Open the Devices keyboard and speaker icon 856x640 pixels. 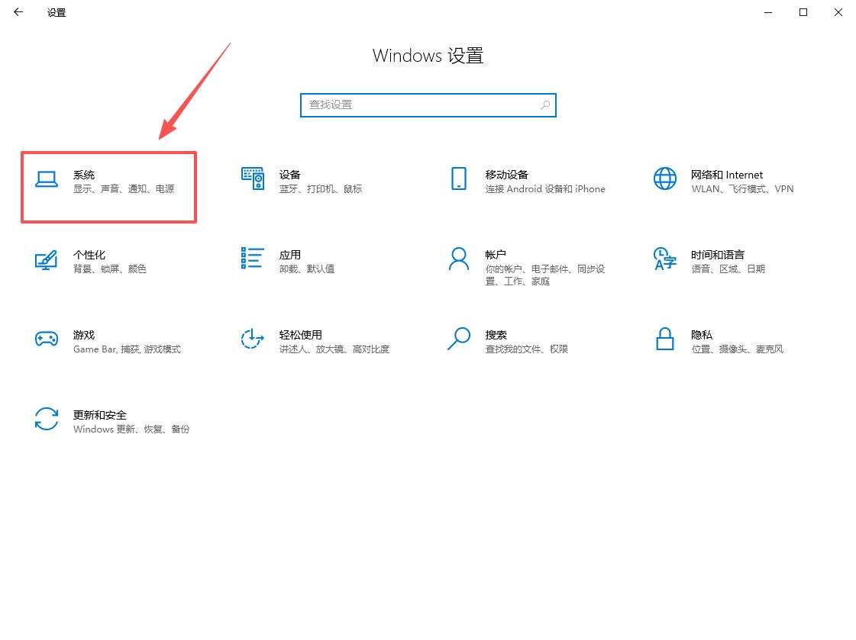[253, 178]
